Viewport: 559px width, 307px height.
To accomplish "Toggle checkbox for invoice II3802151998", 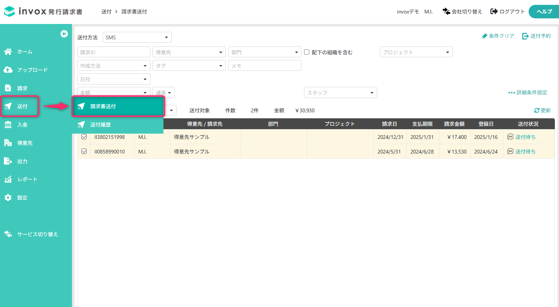I will pyautogui.click(x=84, y=137).
